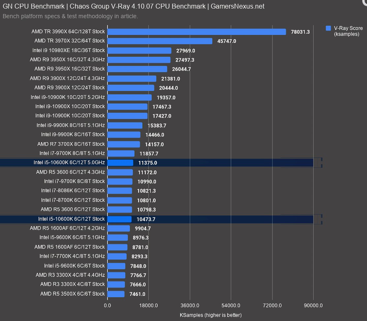The width and height of the screenshot is (367, 321).
Task: Click the V-Ray Score (ksamples) legend label
Action: coord(348,31)
